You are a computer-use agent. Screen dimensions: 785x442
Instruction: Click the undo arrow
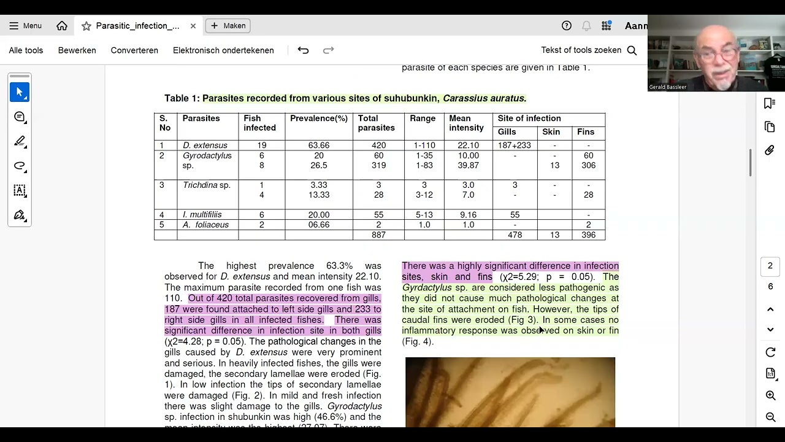tap(303, 50)
